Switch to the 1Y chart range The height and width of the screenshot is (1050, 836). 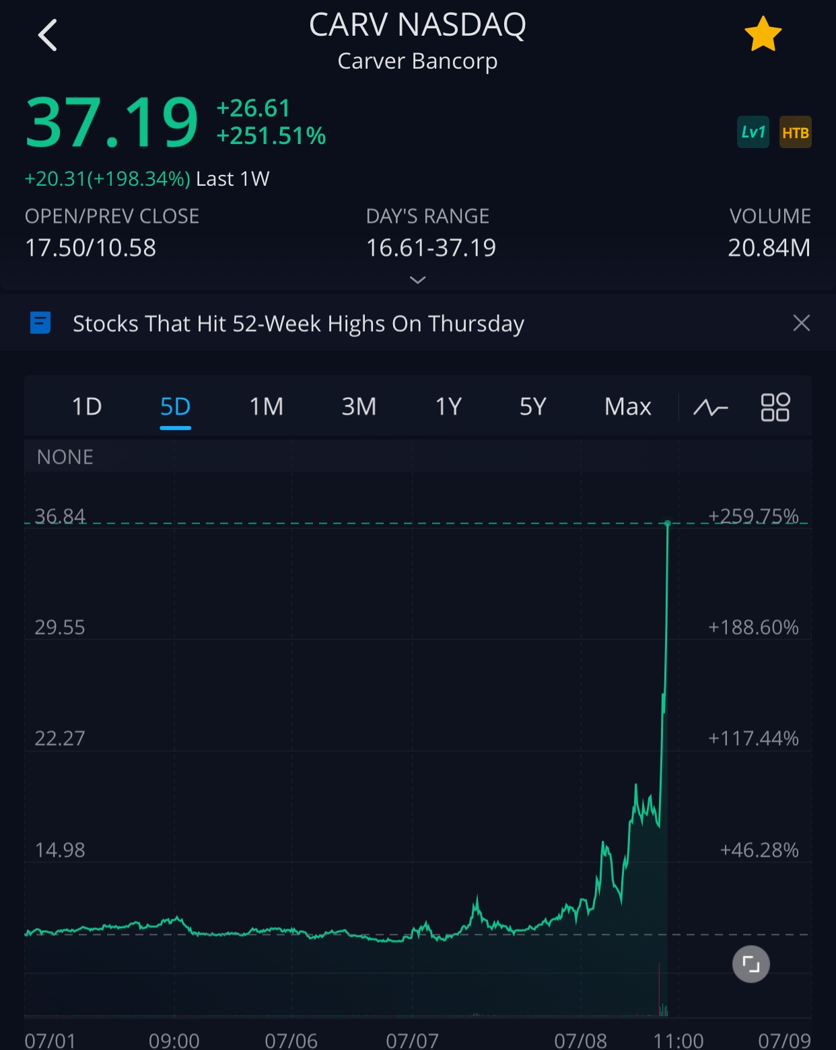(x=448, y=407)
